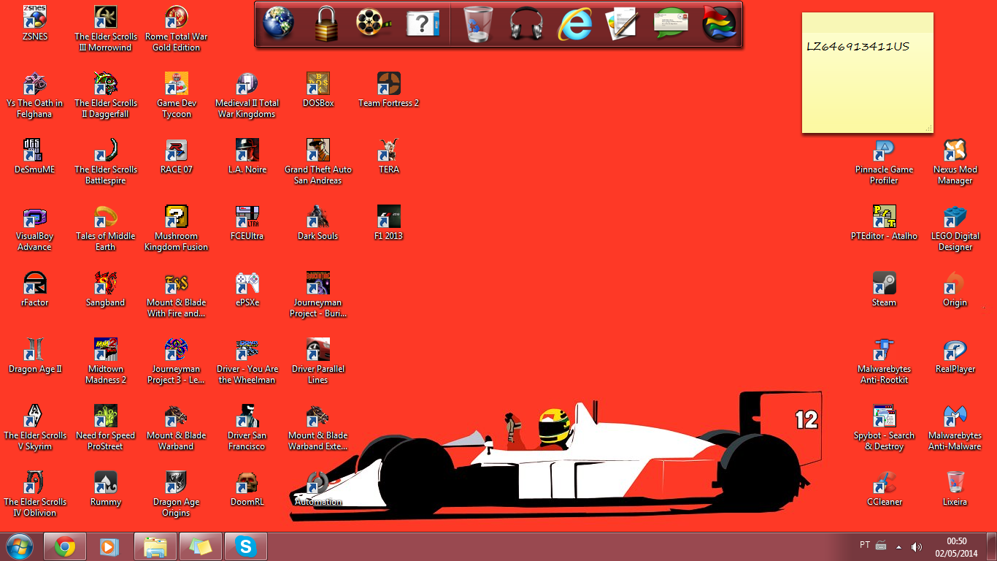The width and height of the screenshot is (997, 561).
Task: Click the globe icon in the dock
Action: click(x=278, y=23)
